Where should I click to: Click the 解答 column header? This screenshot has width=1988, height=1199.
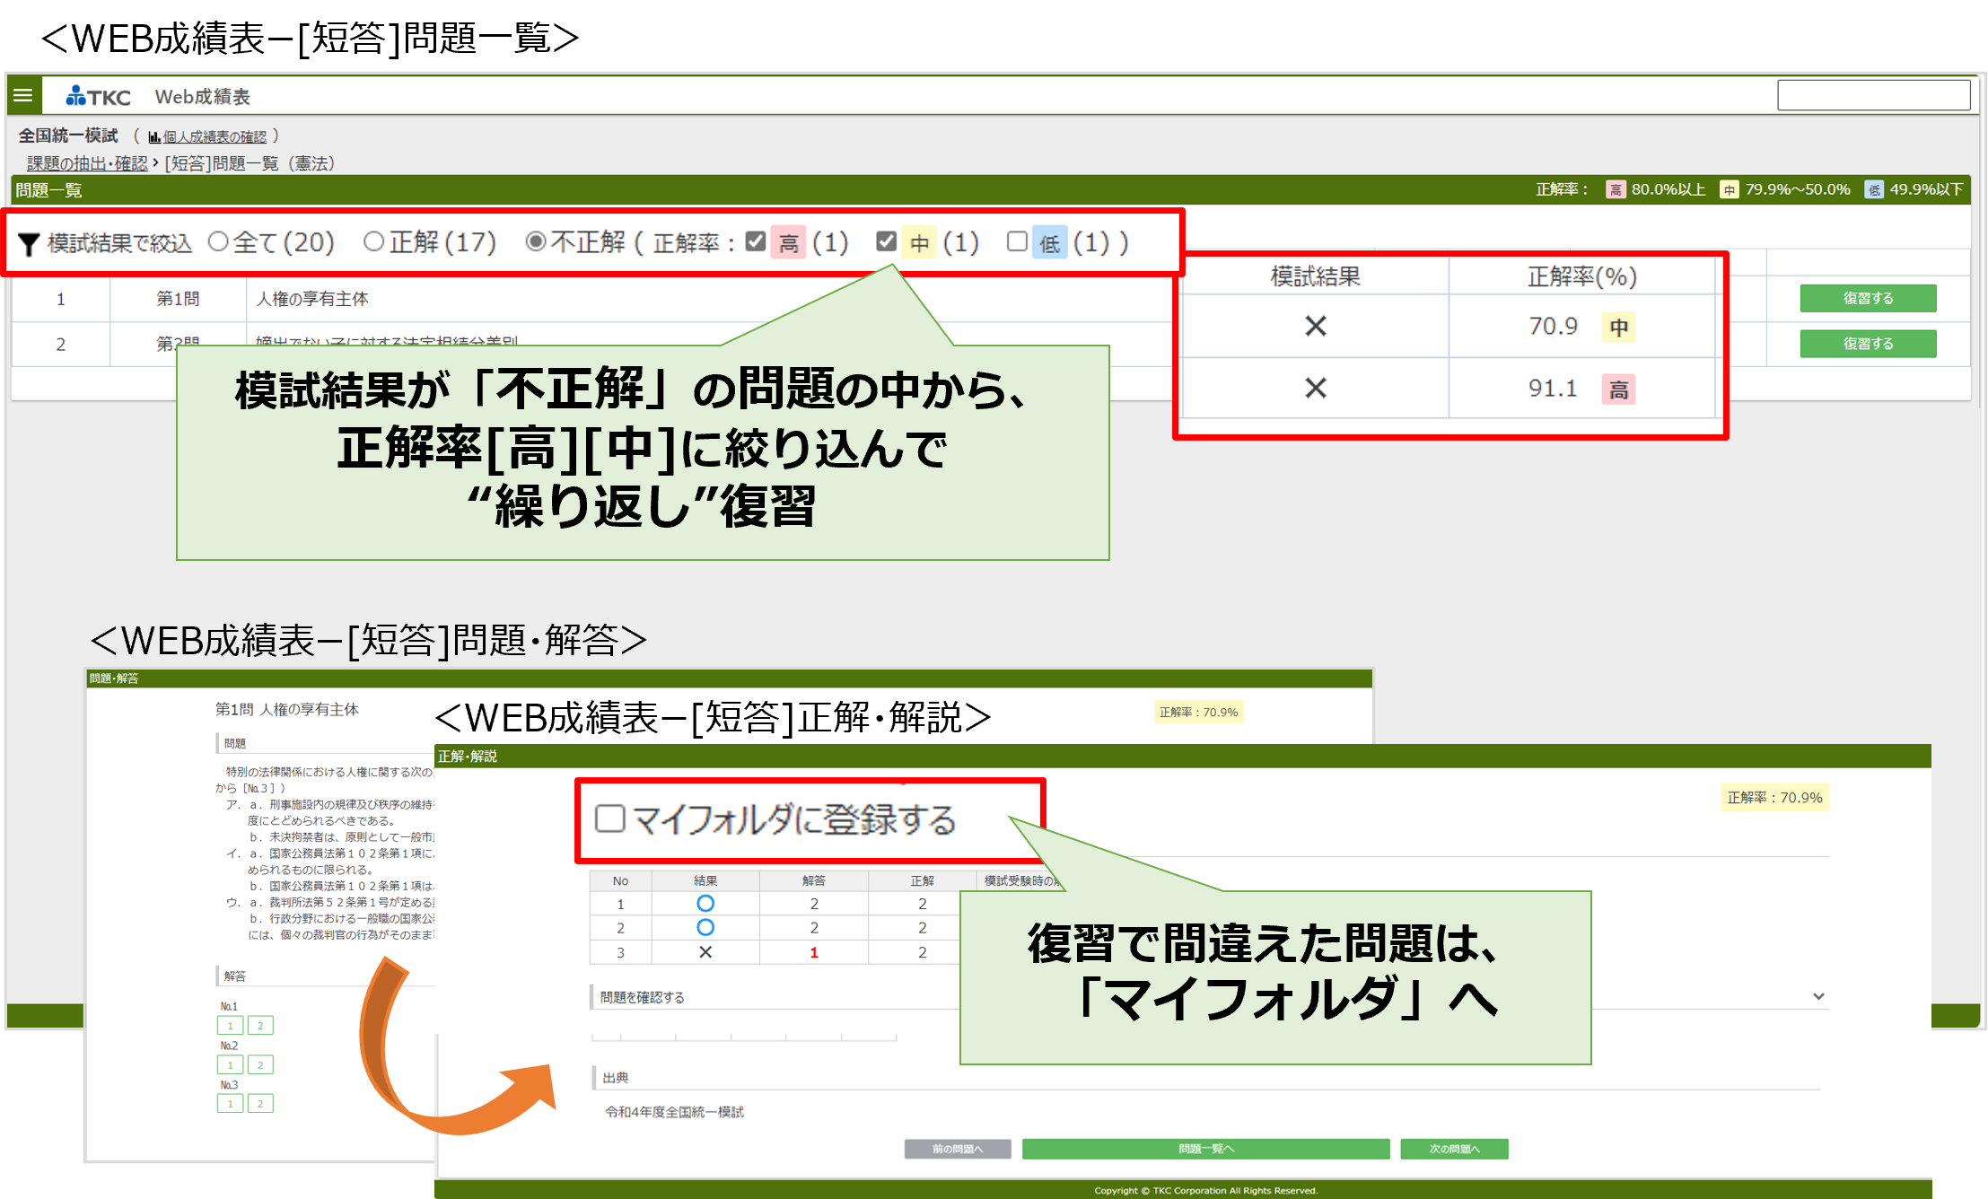[814, 880]
